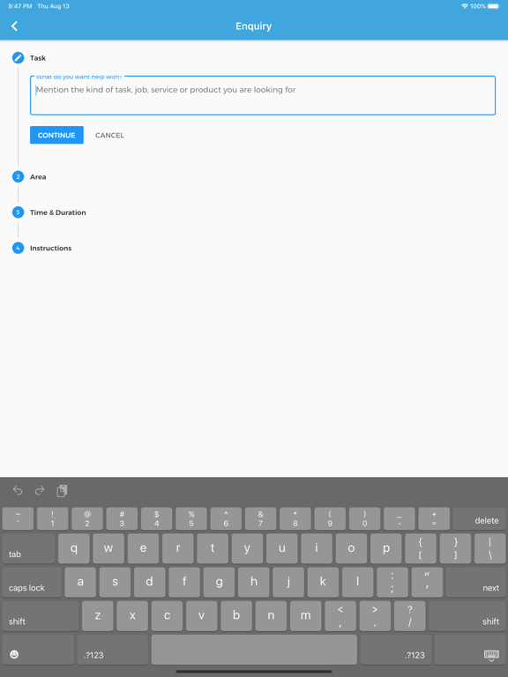Tap the space bar

coord(254,650)
